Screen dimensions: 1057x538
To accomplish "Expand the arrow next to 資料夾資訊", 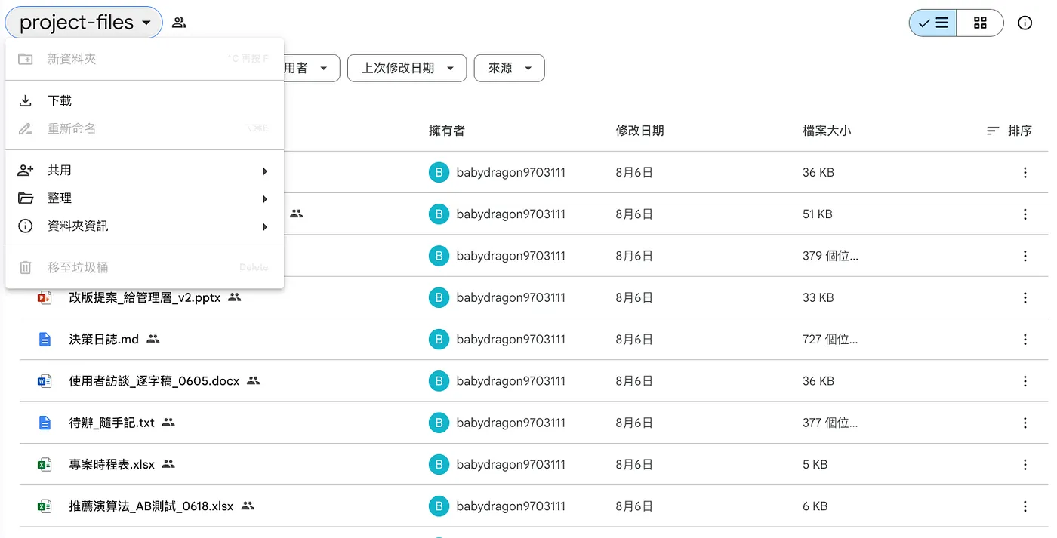I will click(265, 227).
